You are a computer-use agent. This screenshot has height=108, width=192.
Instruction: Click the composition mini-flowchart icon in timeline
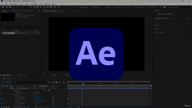pyautogui.click(x=49, y=82)
